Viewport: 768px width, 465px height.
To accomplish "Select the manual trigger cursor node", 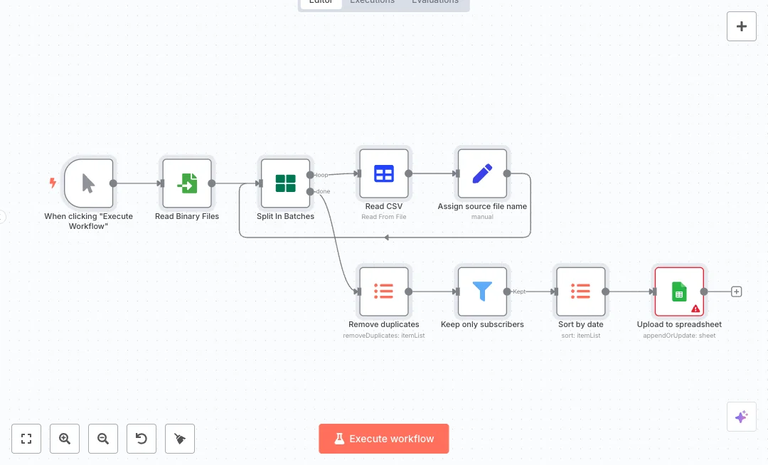I will (88, 183).
